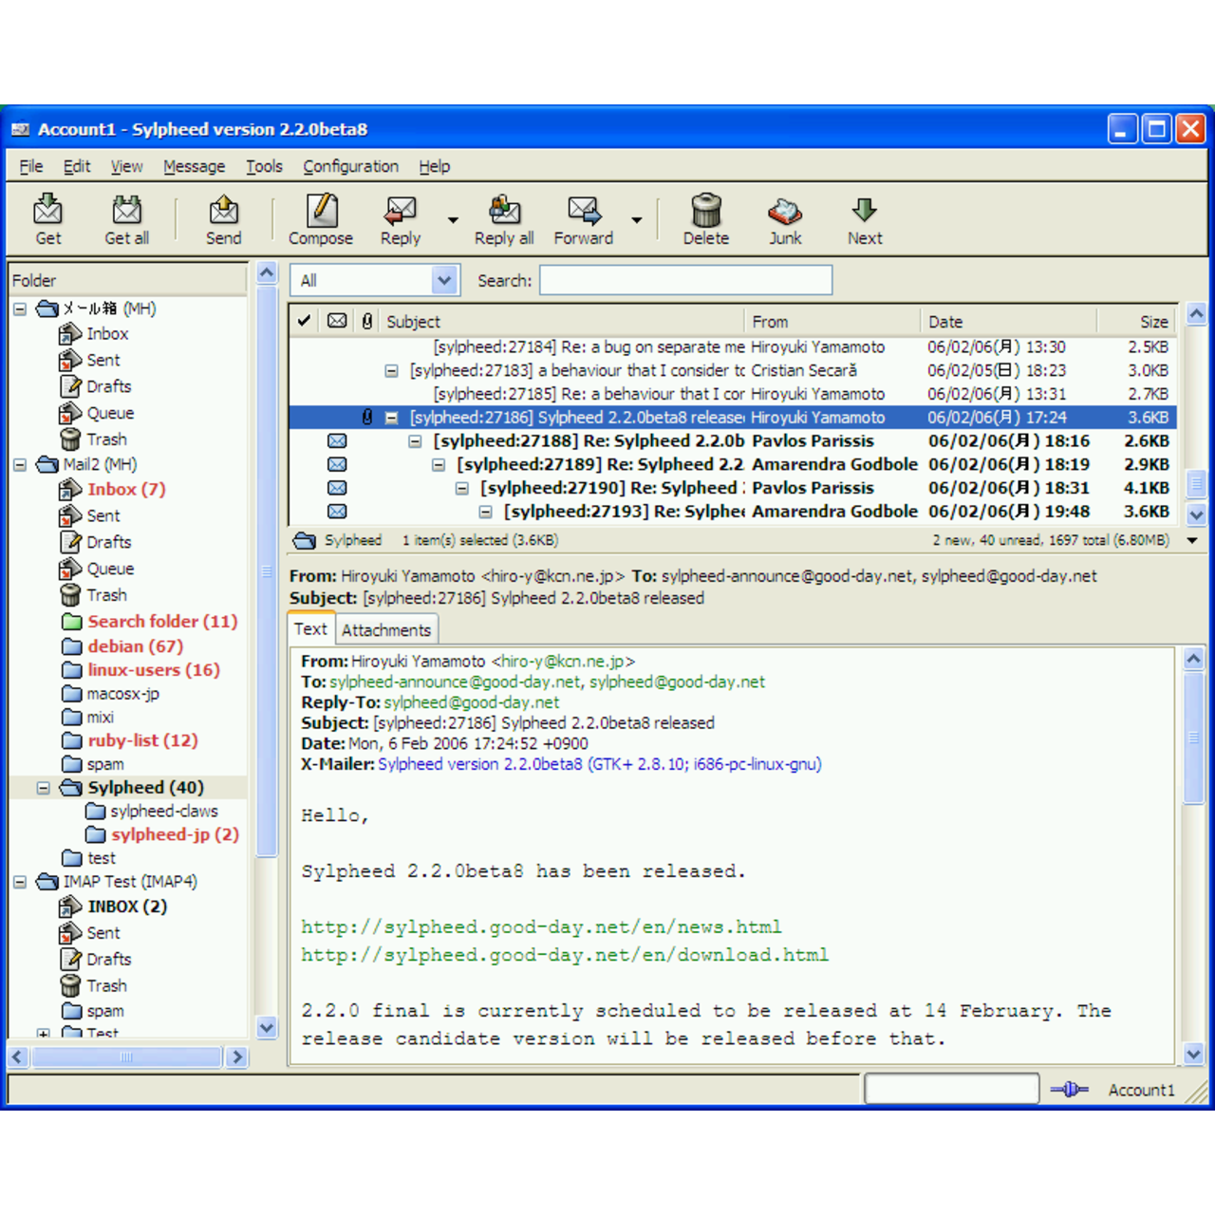Collapse the Mail2 (MH) mailbox
The image size is (1215, 1215).
[x=20, y=464]
